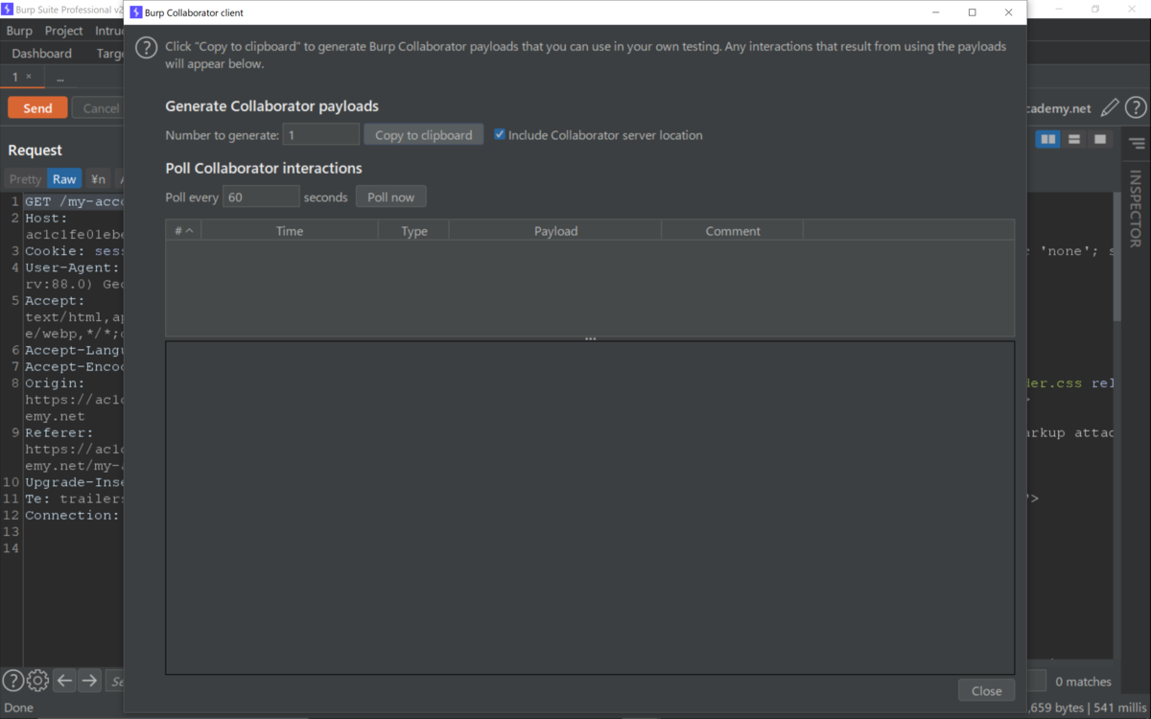Expand the INSPECTOR side panel label
1151x719 pixels.
[1136, 208]
